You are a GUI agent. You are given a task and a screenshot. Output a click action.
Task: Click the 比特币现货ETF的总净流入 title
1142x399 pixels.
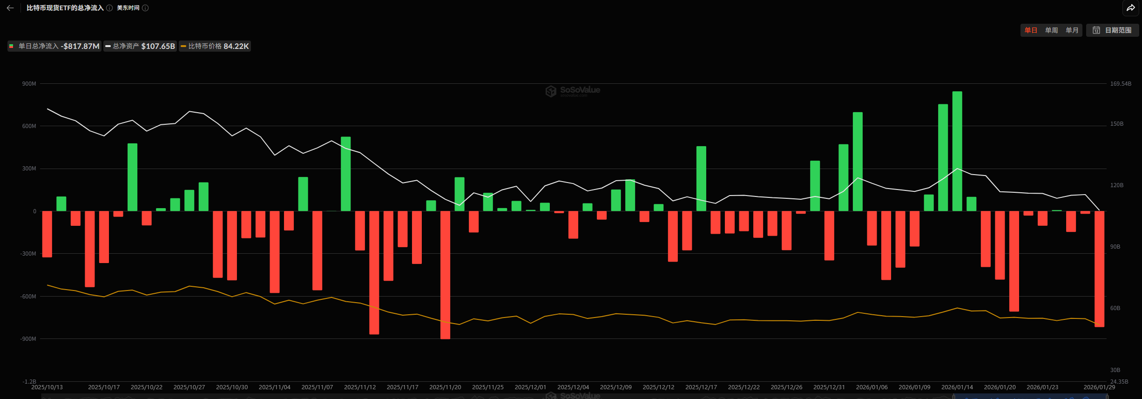[65, 8]
